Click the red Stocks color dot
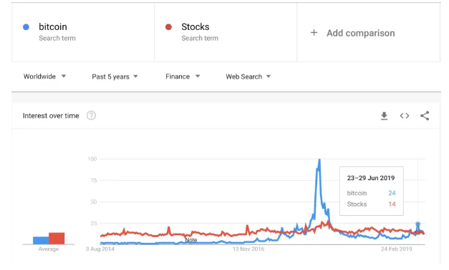Viewport: 449px width, 270px height. tap(169, 27)
